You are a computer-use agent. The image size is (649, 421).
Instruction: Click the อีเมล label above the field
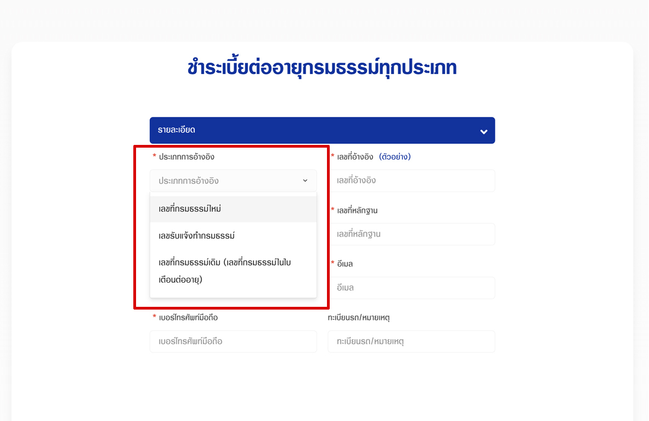(345, 264)
